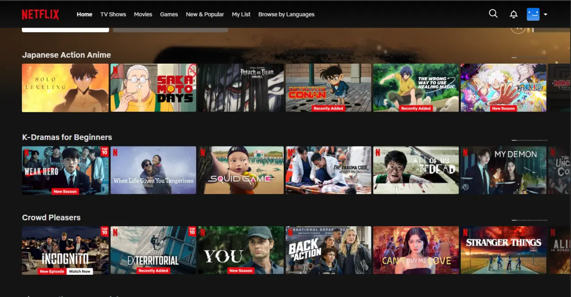Screen dimensions: 571x297
Task: Expand the profile dropdown arrow
Action: click(x=545, y=14)
